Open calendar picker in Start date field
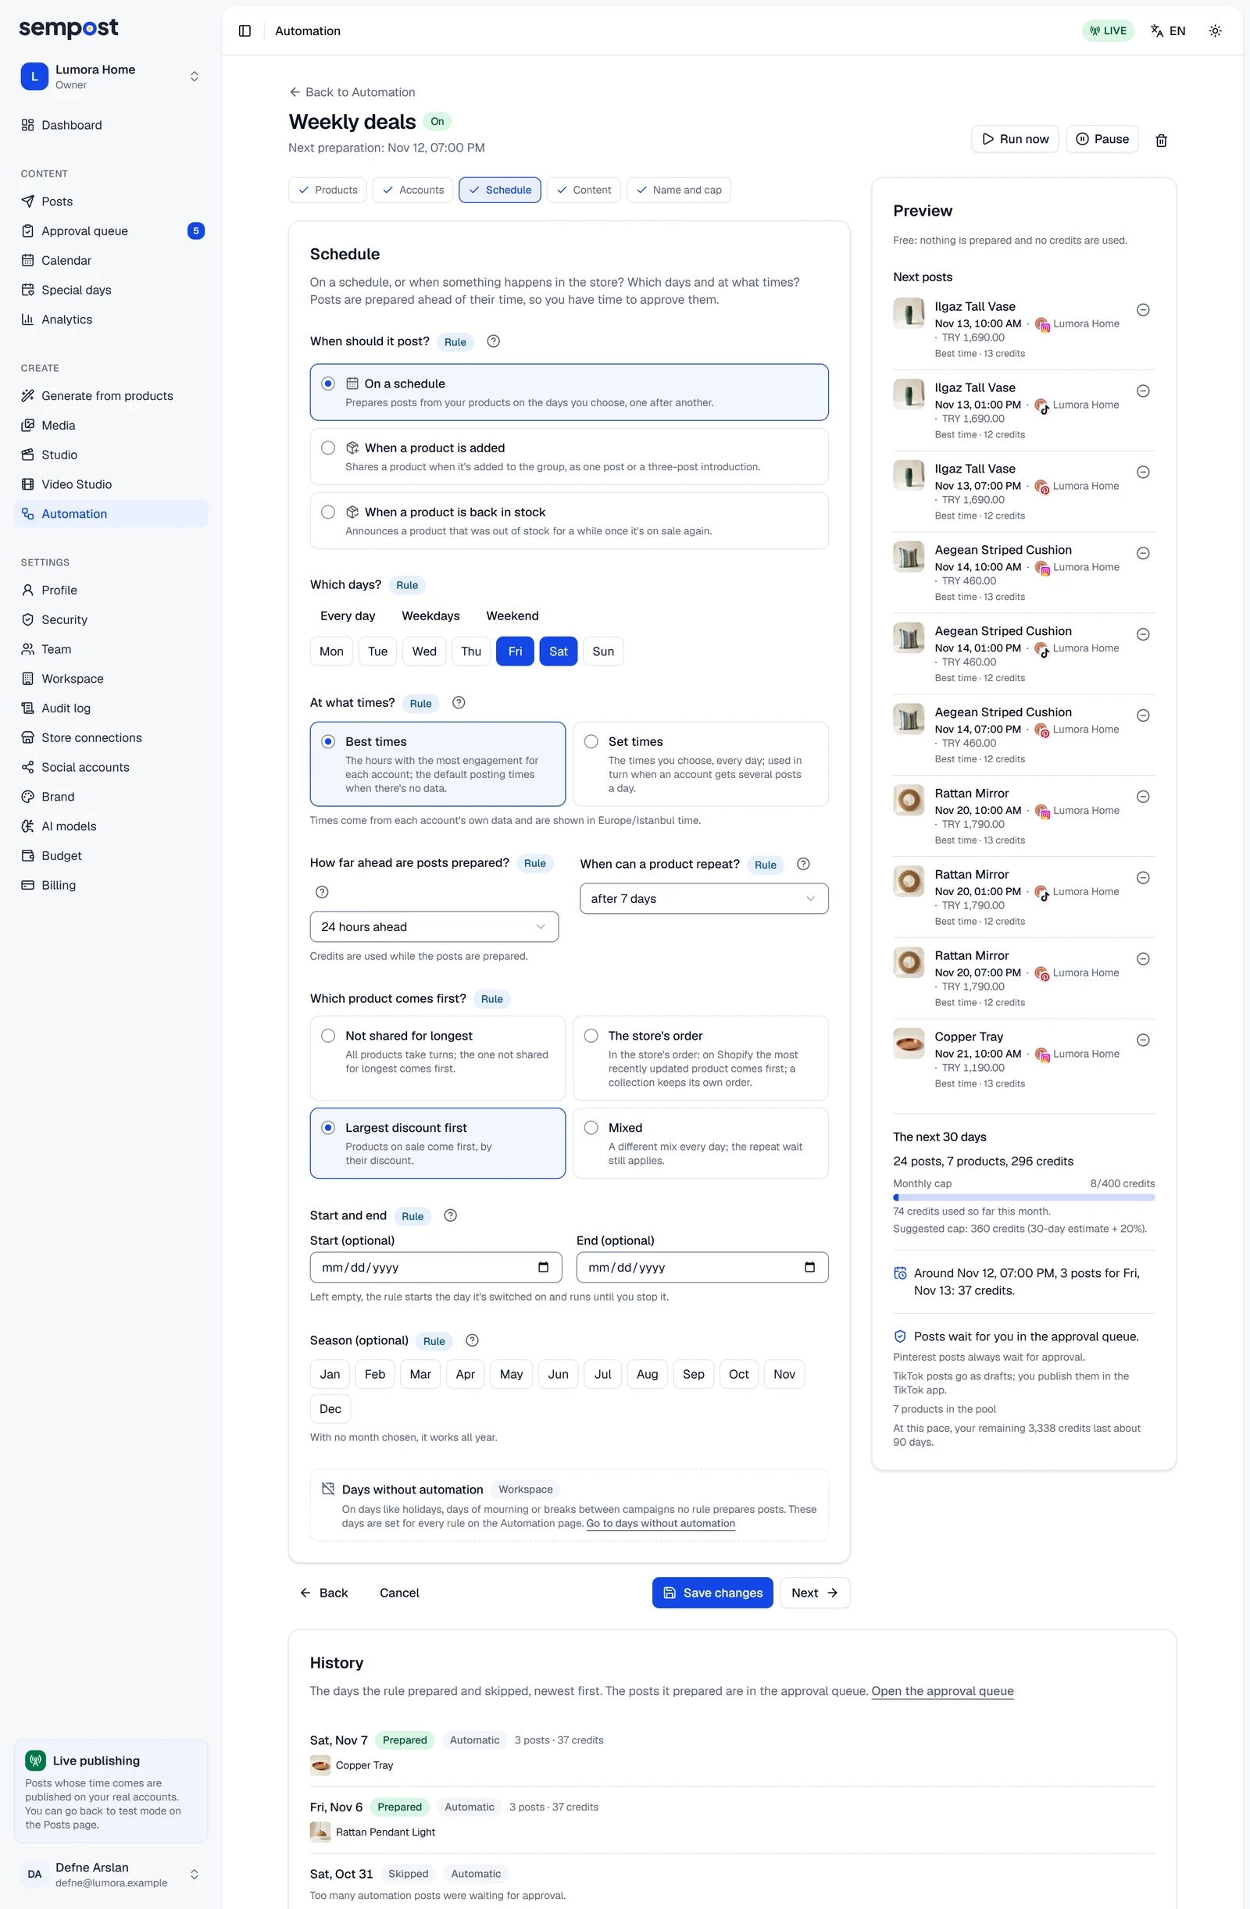Screen dimensions: 1250x1909 pos(543,1267)
